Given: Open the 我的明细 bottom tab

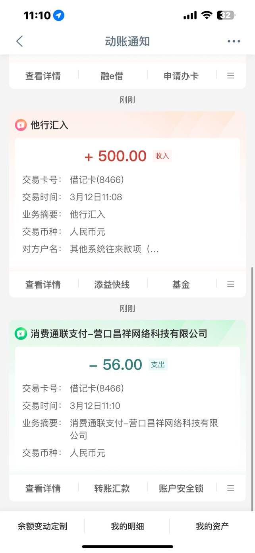Looking at the screenshot, I should 127,526.
